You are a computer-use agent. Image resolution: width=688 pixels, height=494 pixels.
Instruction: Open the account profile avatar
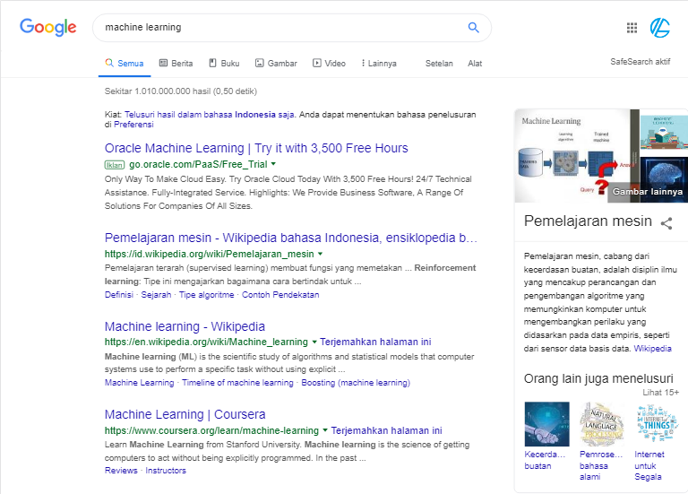660,28
